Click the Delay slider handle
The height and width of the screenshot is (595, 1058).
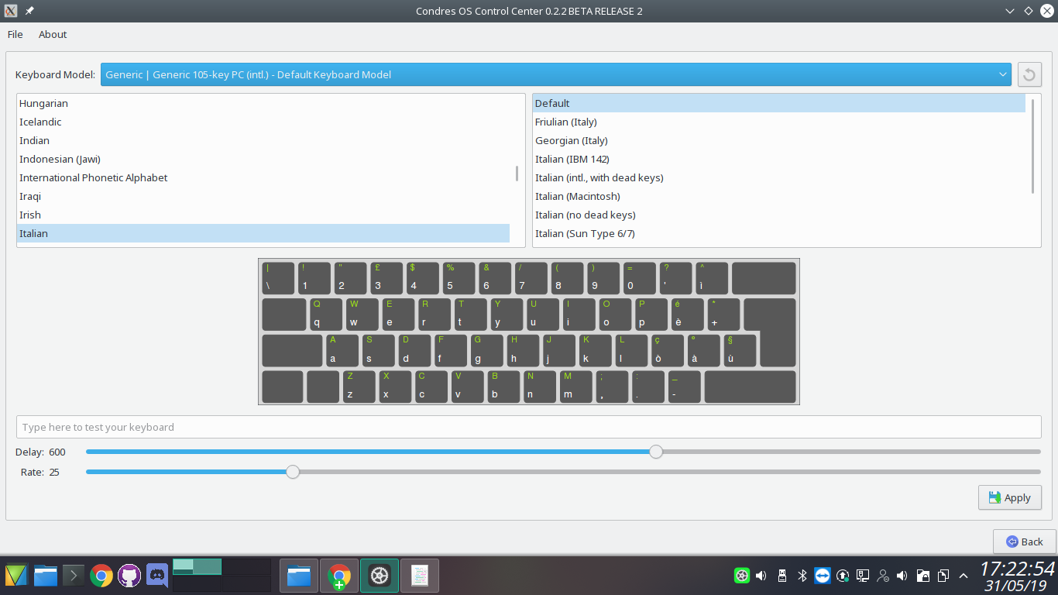[656, 452]
